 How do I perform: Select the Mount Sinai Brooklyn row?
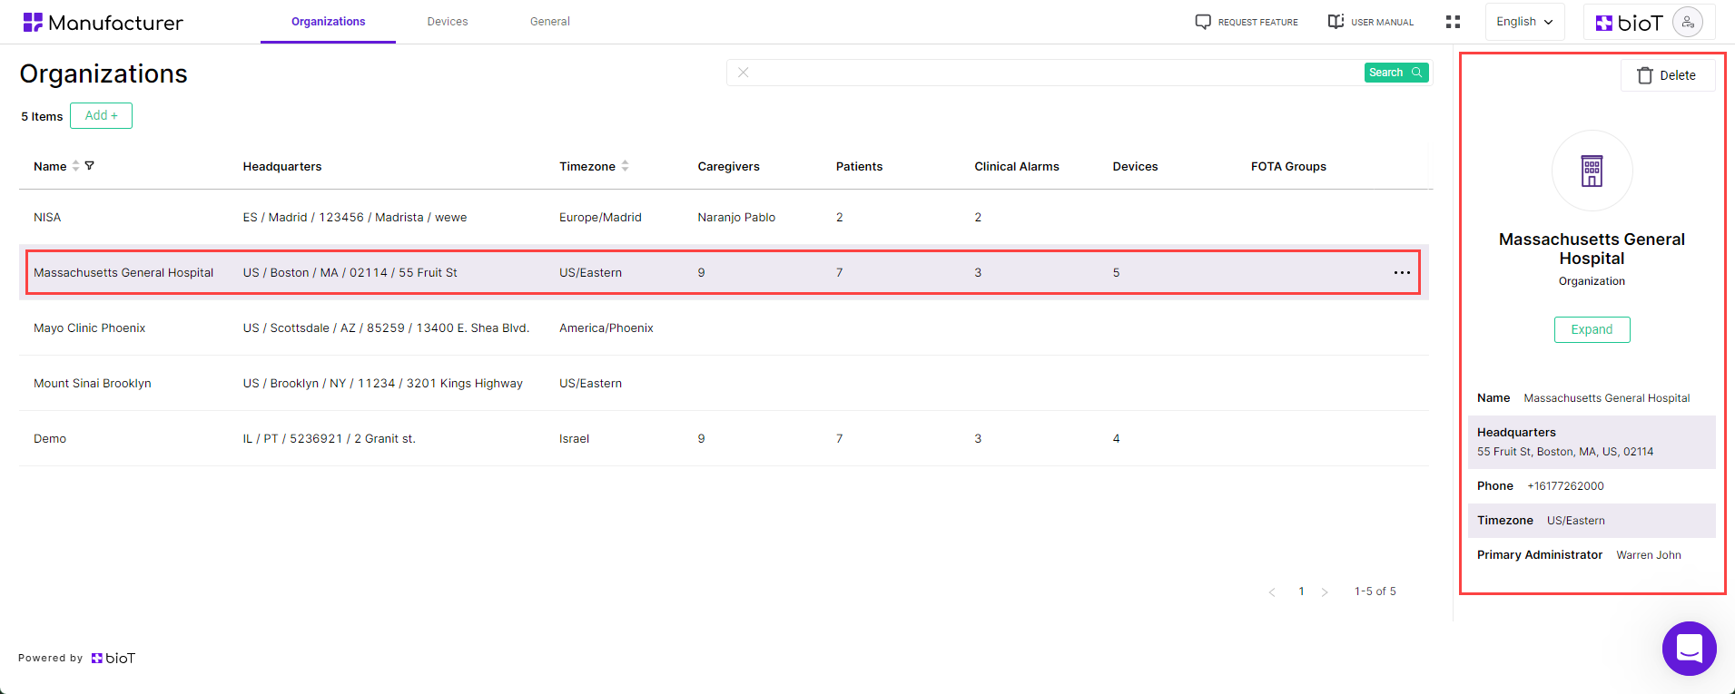pos(724,383)
